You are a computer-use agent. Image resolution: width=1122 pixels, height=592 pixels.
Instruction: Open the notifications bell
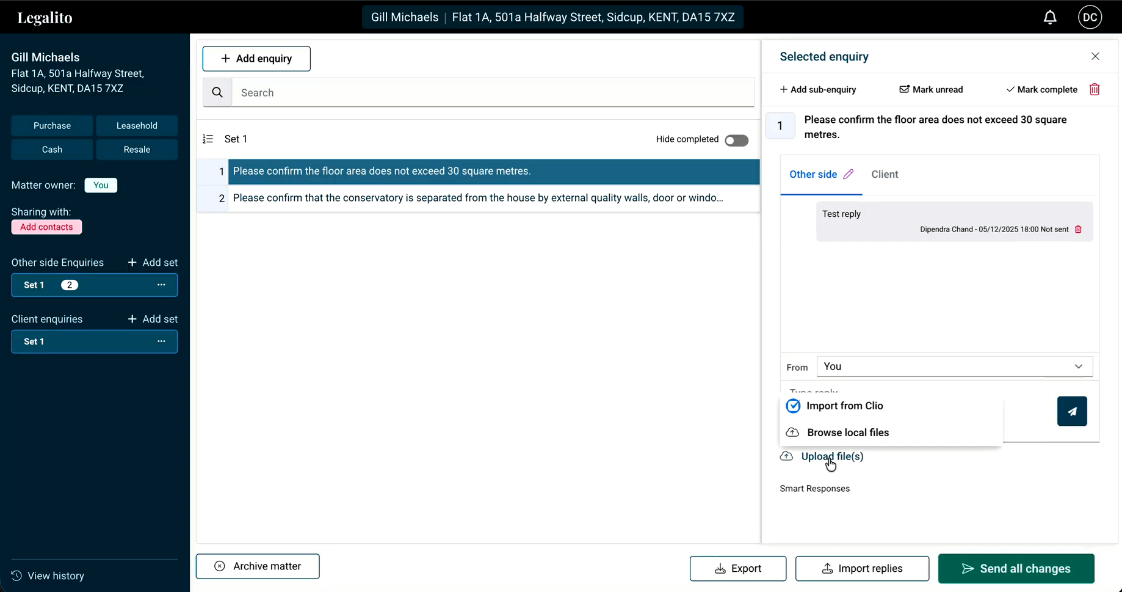click(x=1049, y=18)
